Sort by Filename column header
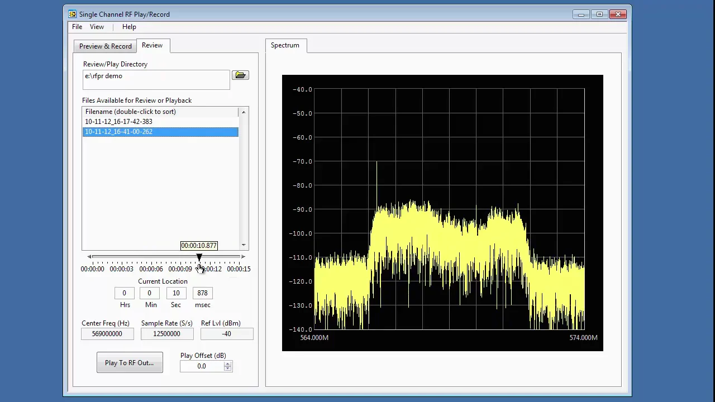 160,112
